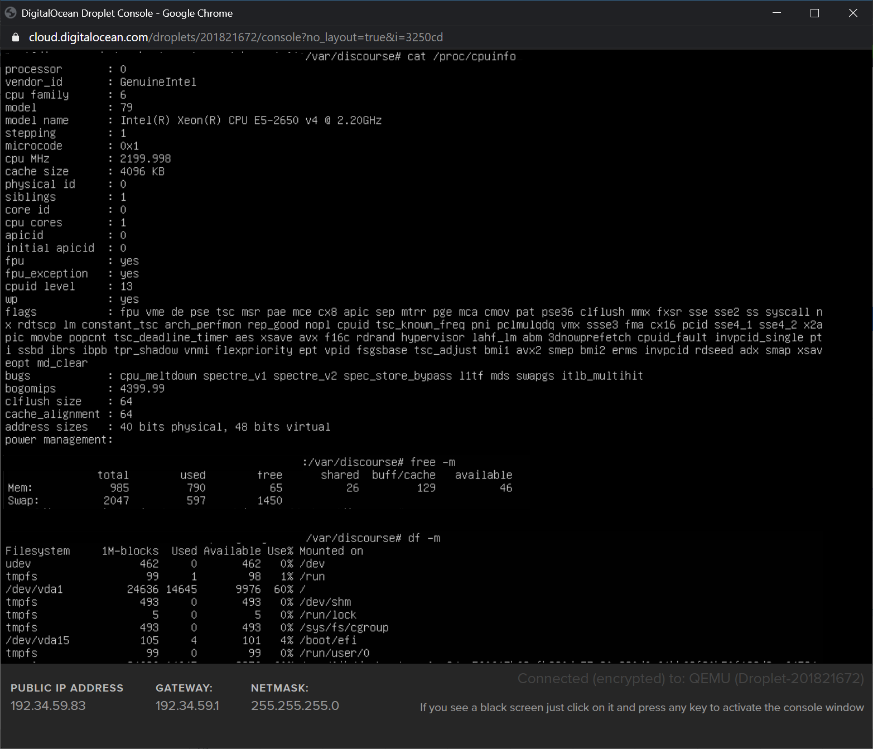The height and width of the screenshot is (749, 873).
Task: Click the public IP address 192.34.59.83
Action: [48, 705]
